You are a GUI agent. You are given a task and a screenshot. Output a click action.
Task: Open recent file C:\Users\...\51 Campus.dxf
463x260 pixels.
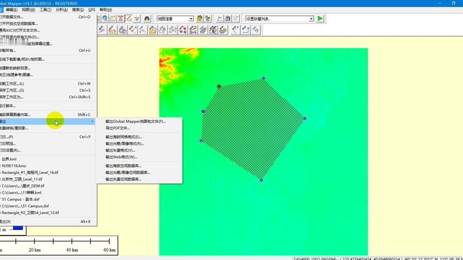point(47,206)
